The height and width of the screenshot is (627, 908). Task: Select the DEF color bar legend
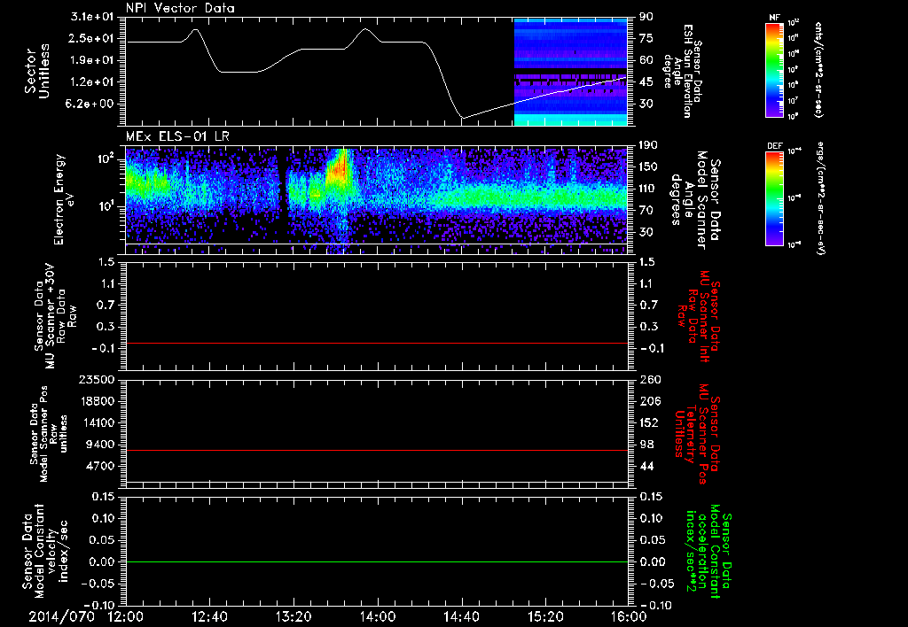[774, 198]
